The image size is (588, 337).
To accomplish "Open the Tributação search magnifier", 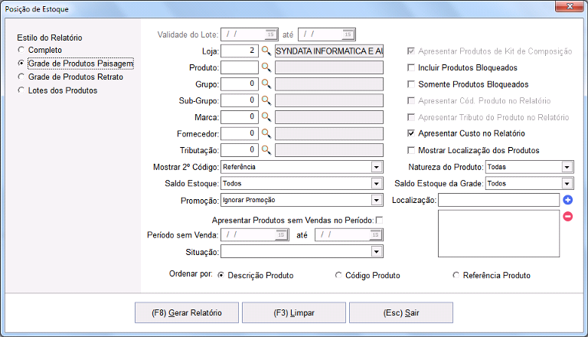I will pos(266,150).
